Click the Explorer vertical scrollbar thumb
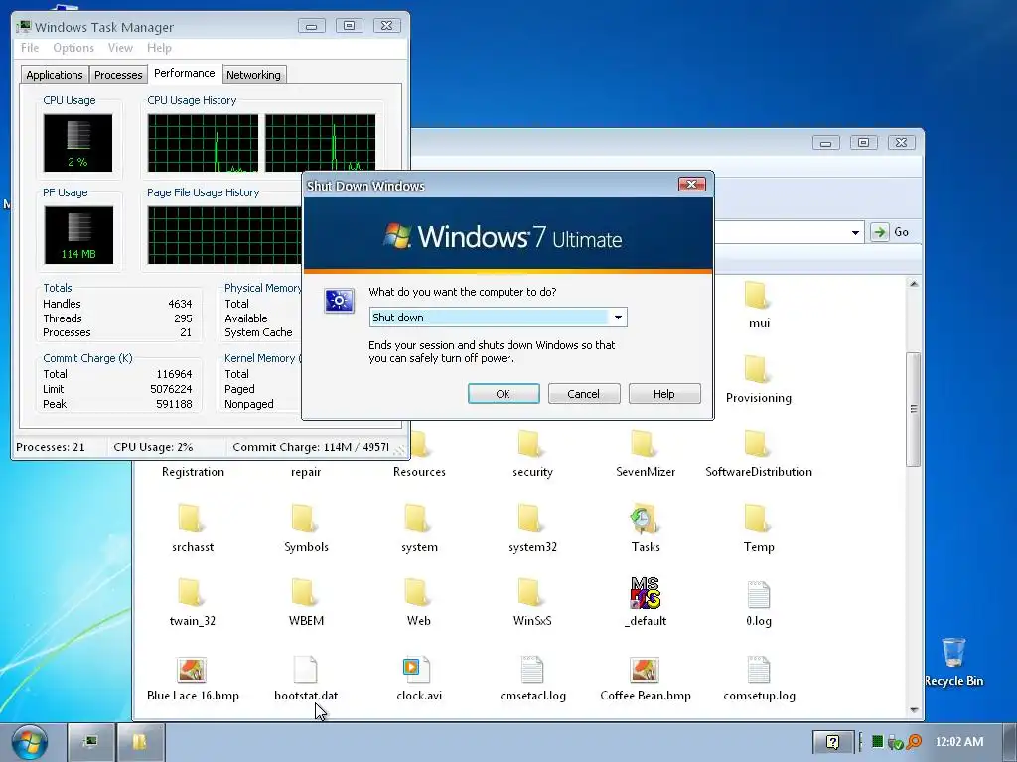This screenshot has height=762, width=1017. tap(914, 409)
